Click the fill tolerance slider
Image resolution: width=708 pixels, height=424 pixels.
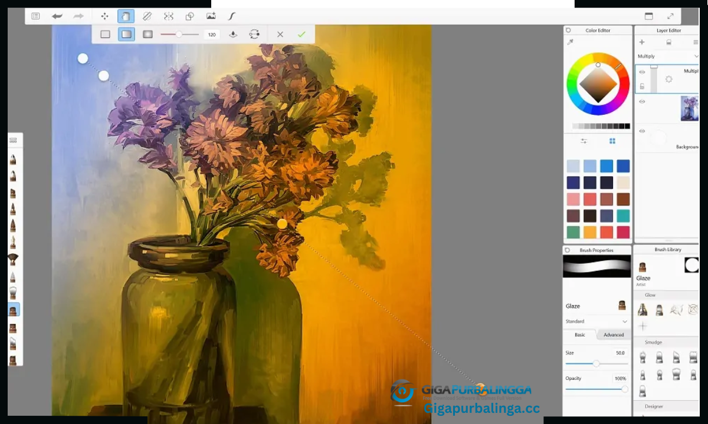[179, 34]
